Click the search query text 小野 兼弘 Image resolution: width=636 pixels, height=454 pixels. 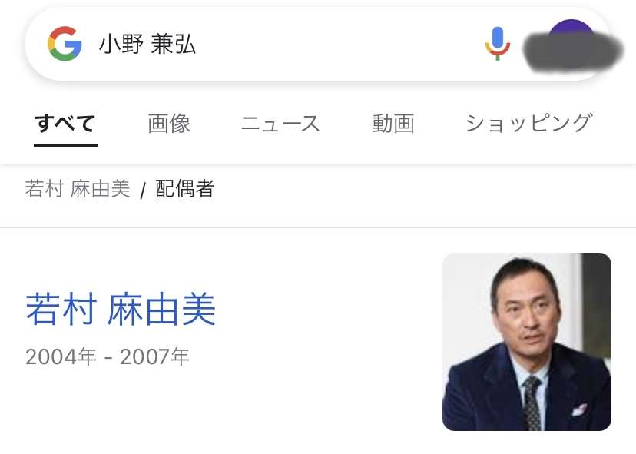pos(147,45)
